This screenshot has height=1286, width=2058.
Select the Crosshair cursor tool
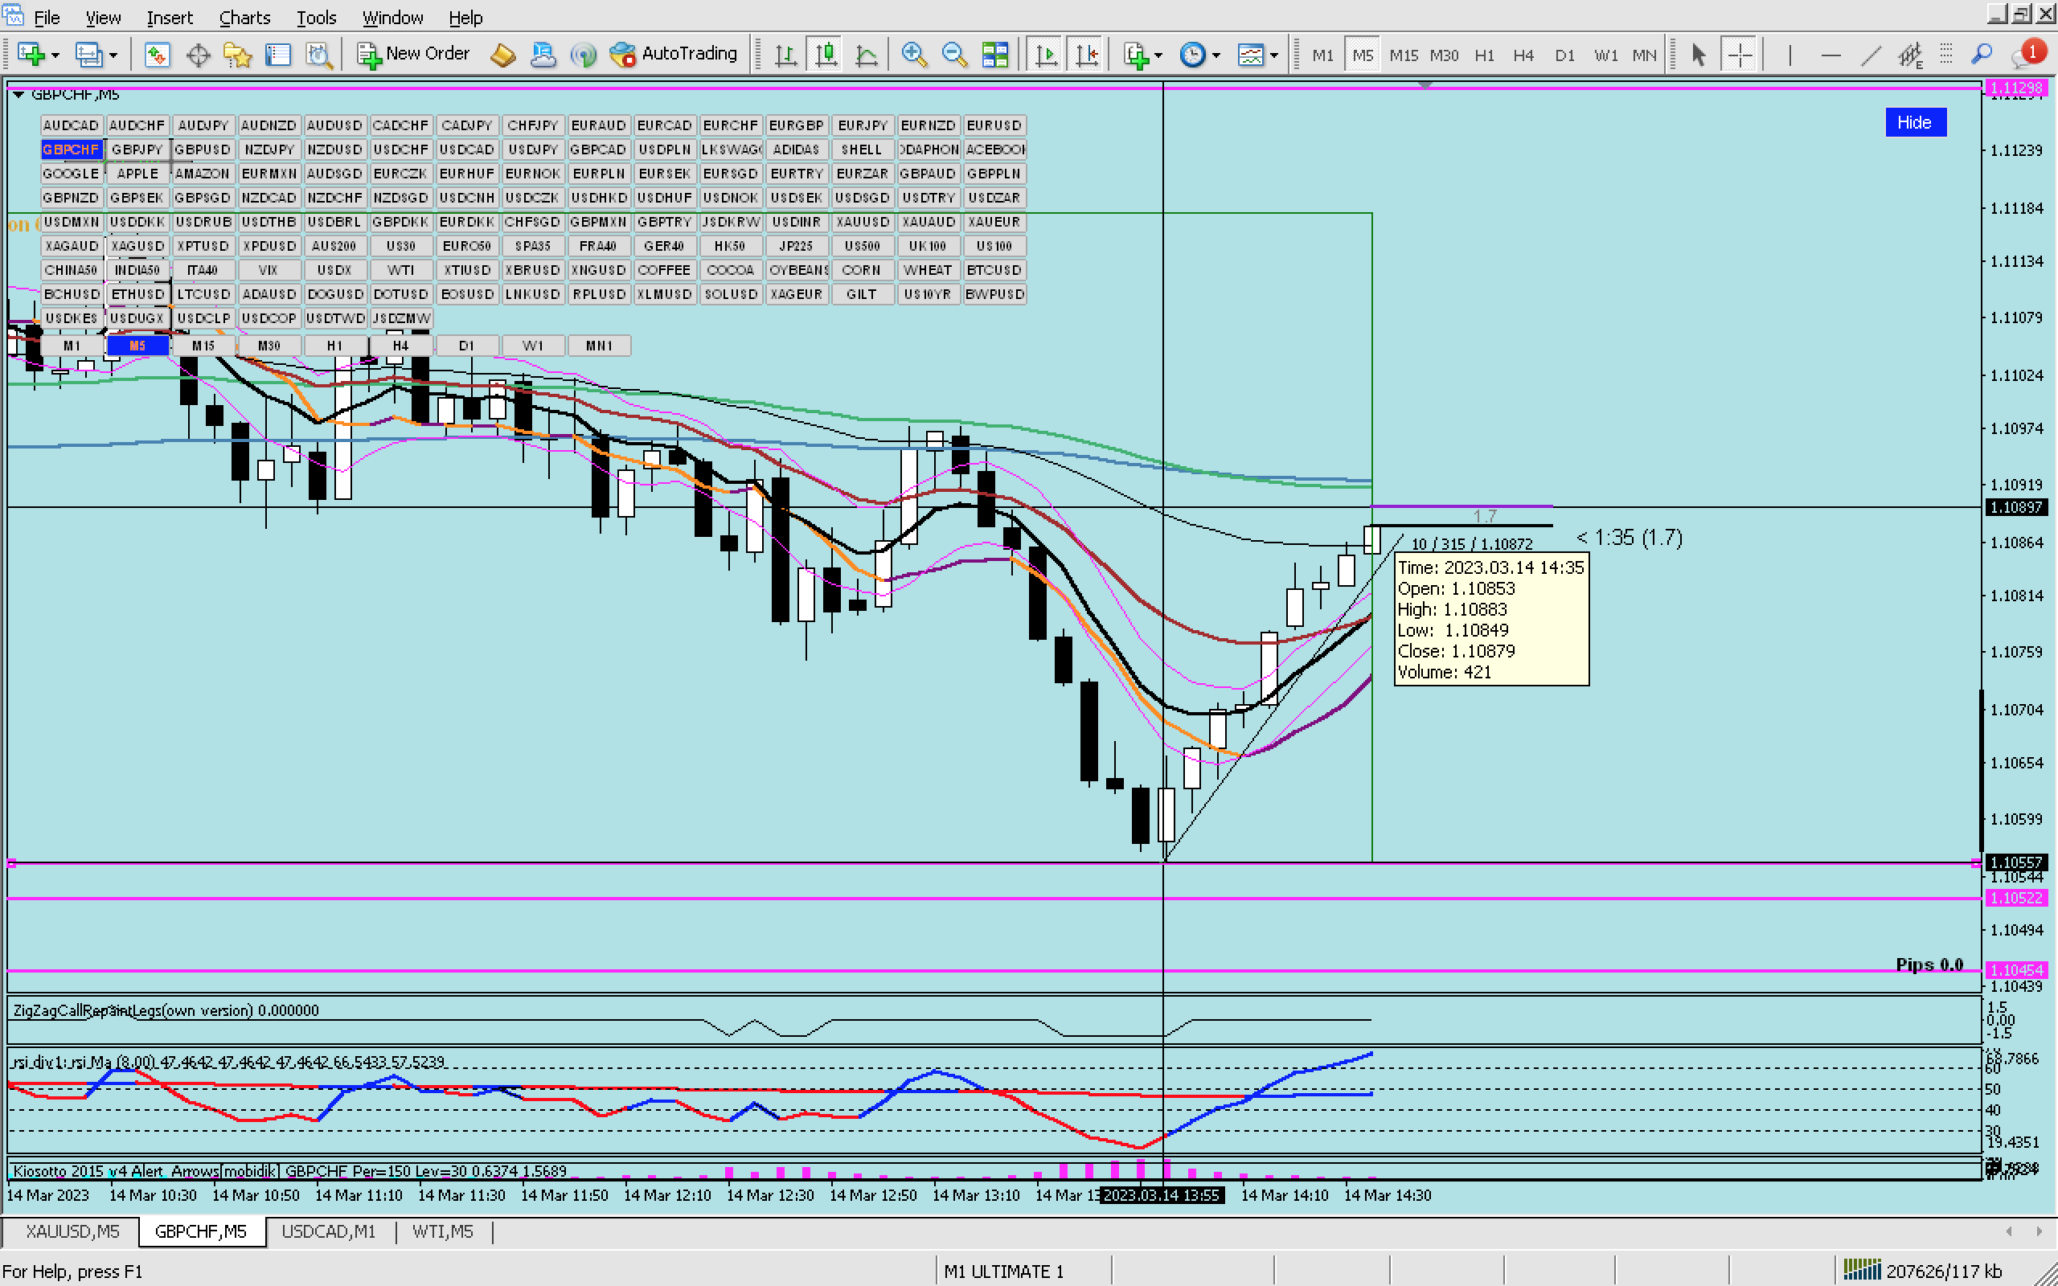[1739, 55]
